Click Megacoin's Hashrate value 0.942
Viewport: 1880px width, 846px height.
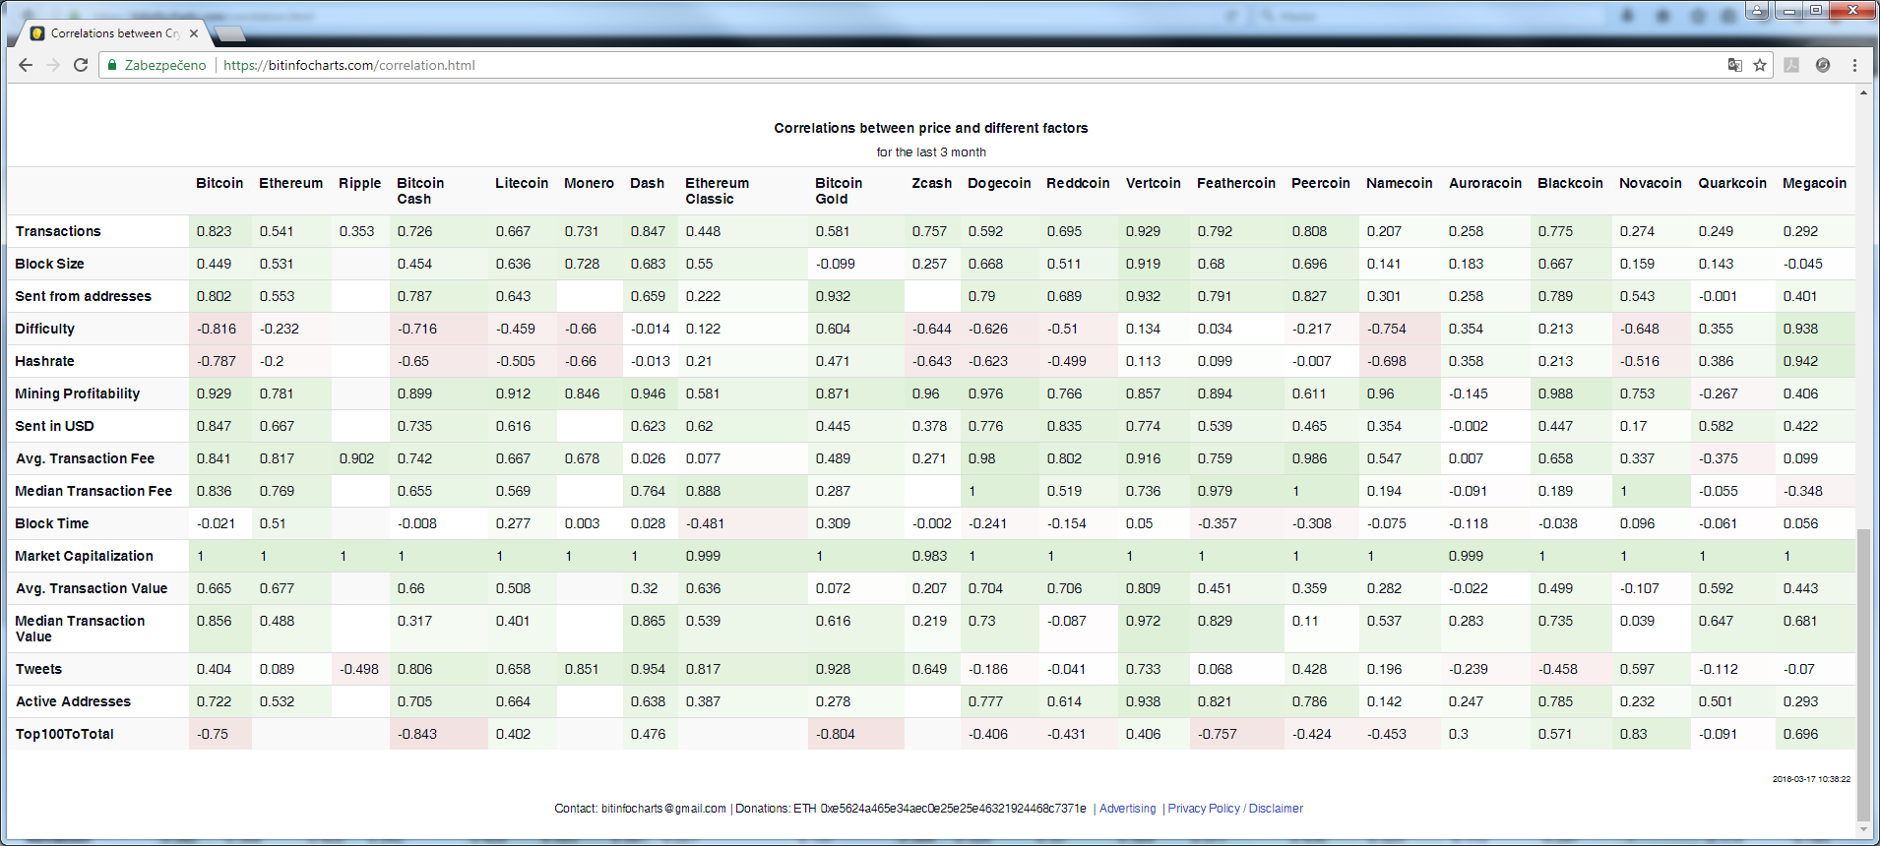1800,361
